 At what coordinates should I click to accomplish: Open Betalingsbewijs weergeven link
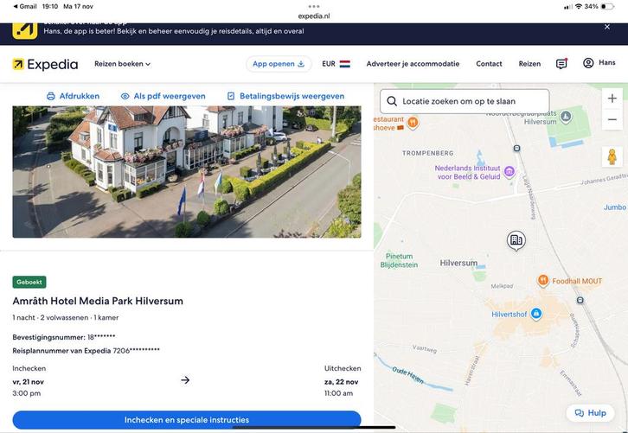(285, 96)
